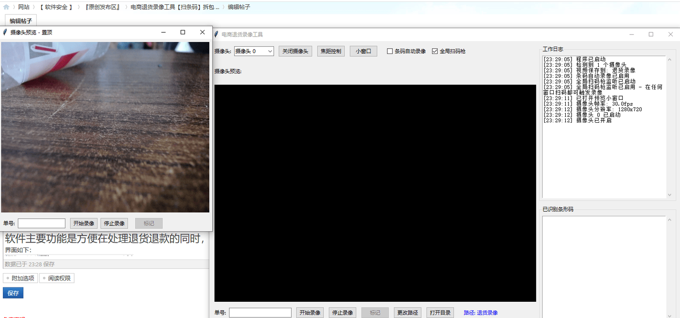The image size is (680, 318).
Task: Click log line 程序已启动
Action: (574, 59)
